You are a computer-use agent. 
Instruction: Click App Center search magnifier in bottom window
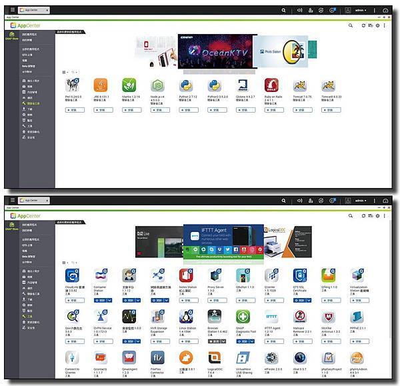tap(351, 216)
